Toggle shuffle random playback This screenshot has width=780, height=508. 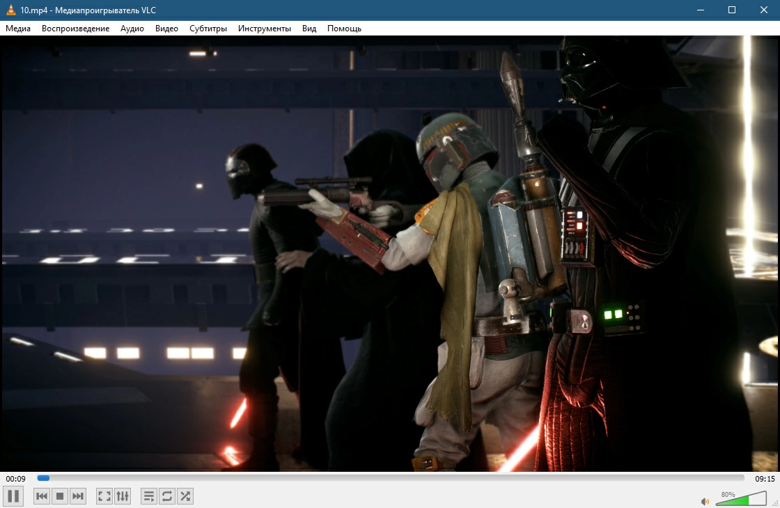click(x=185, y=496)
